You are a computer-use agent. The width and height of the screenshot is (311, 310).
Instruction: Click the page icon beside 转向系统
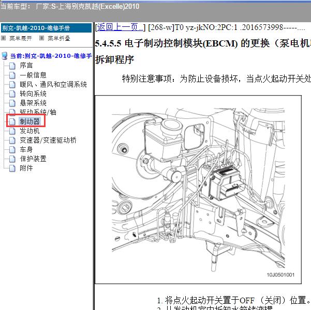point(12,94)
